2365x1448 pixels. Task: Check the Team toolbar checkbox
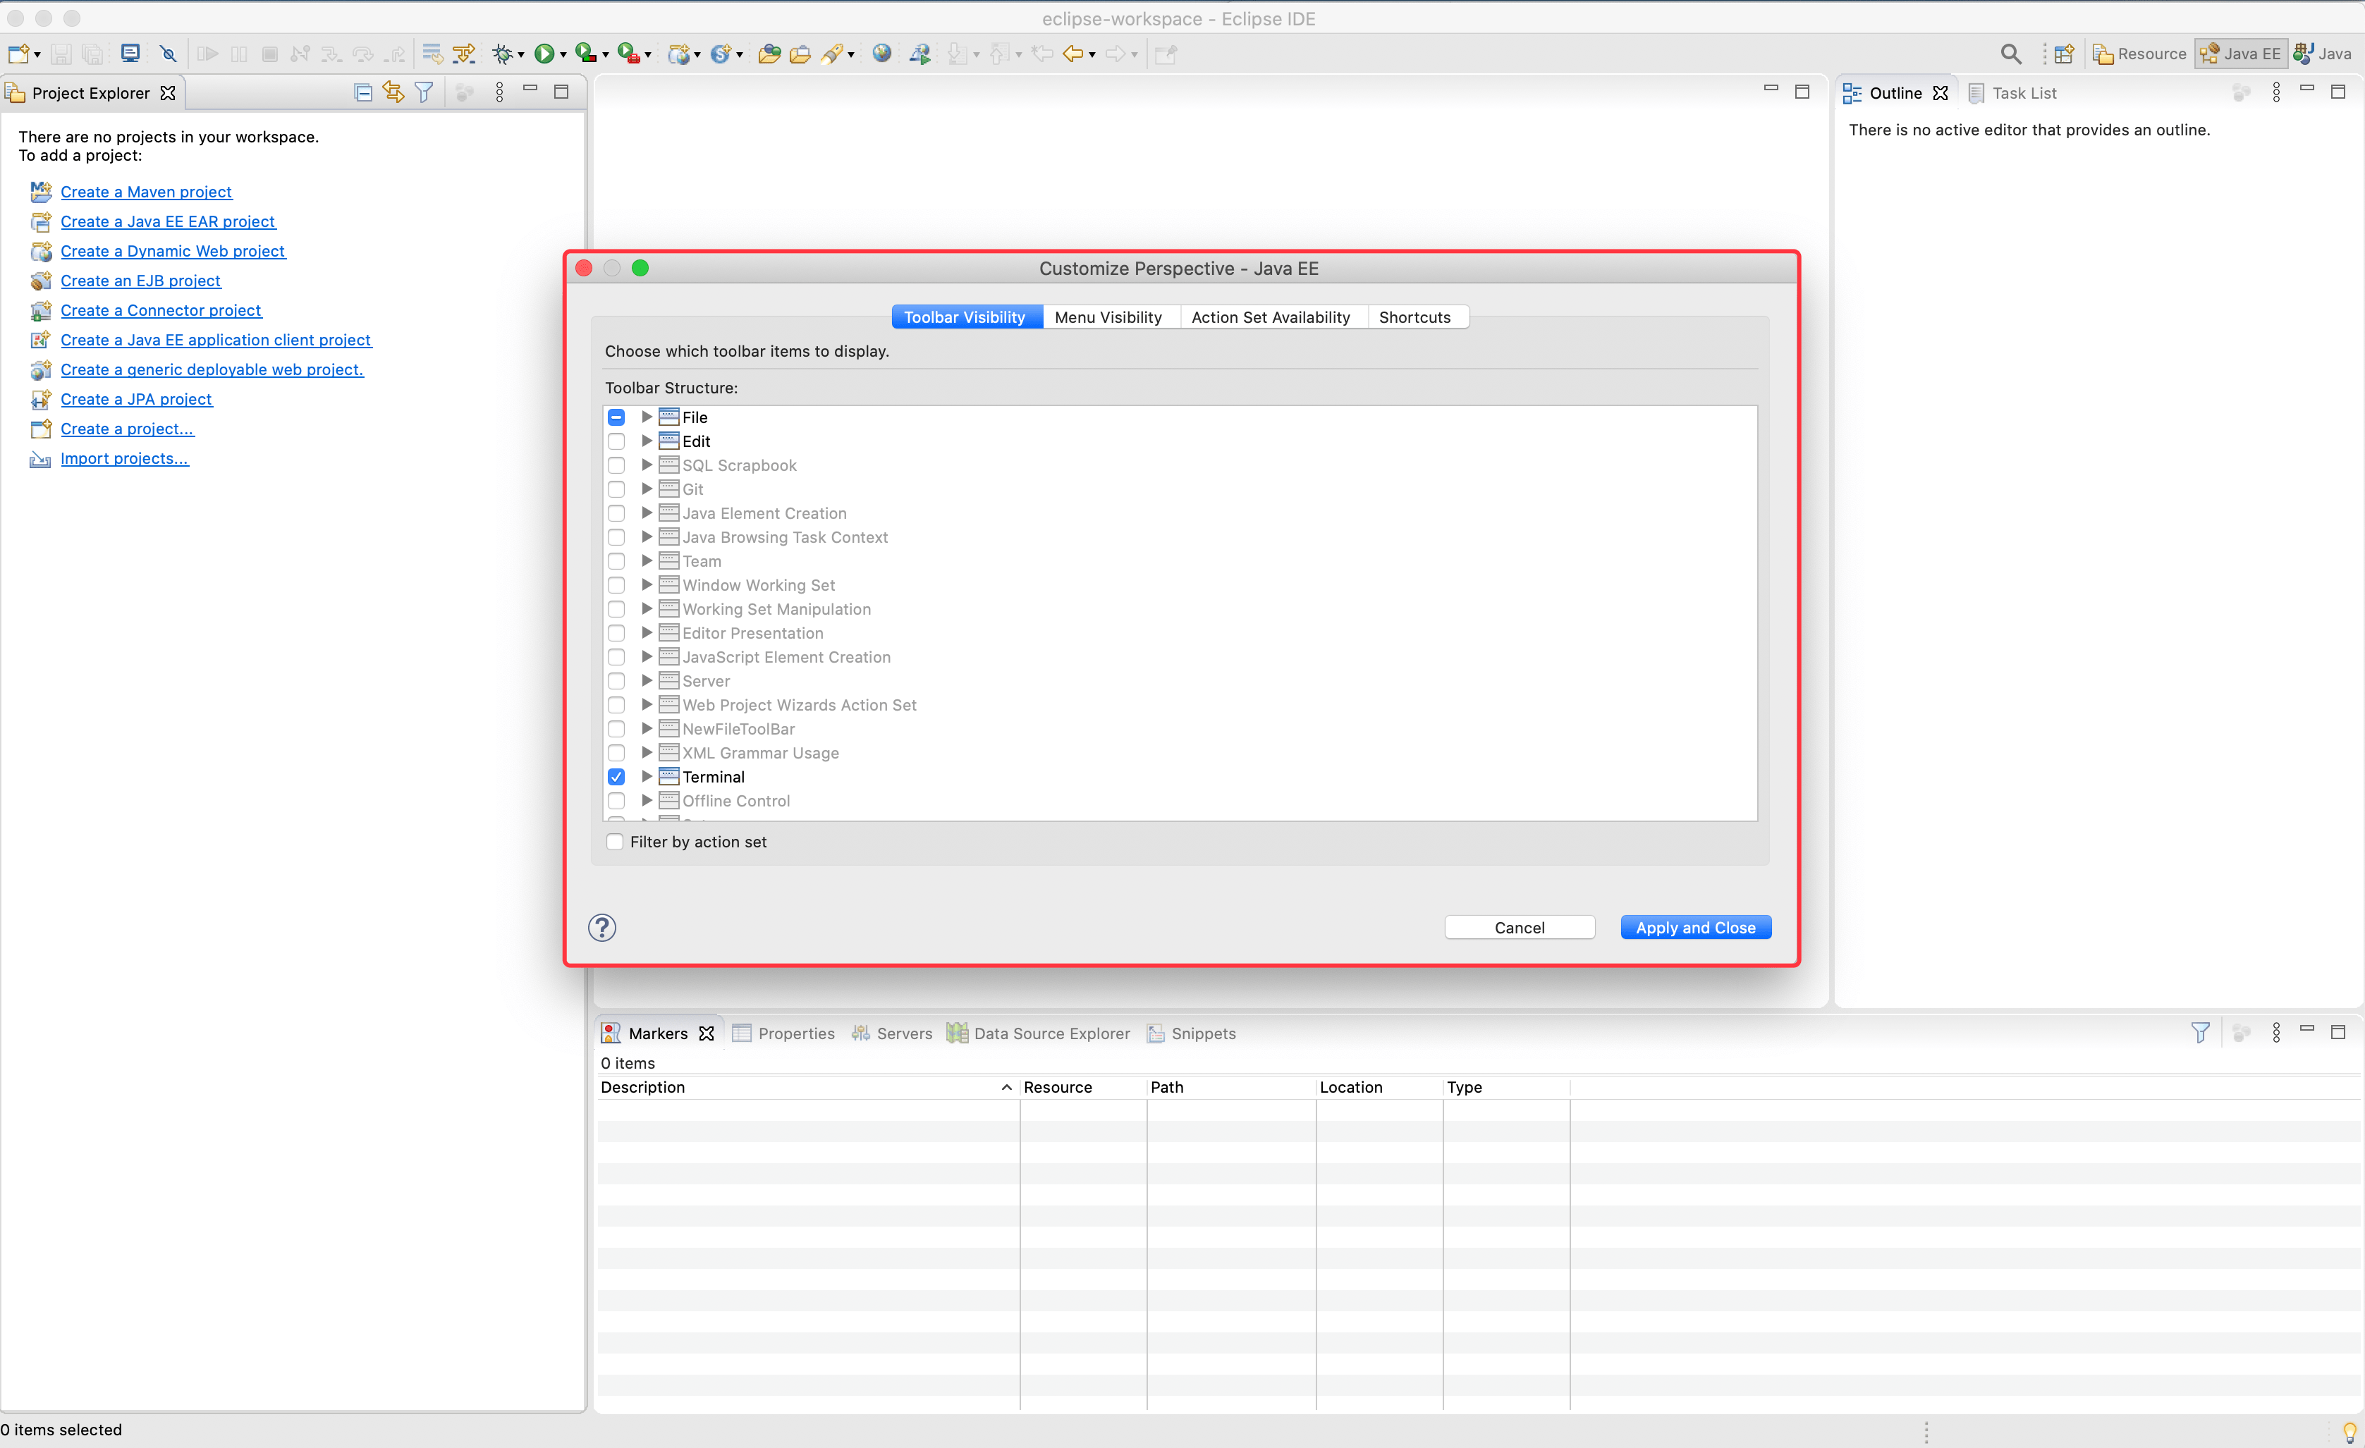616,561
